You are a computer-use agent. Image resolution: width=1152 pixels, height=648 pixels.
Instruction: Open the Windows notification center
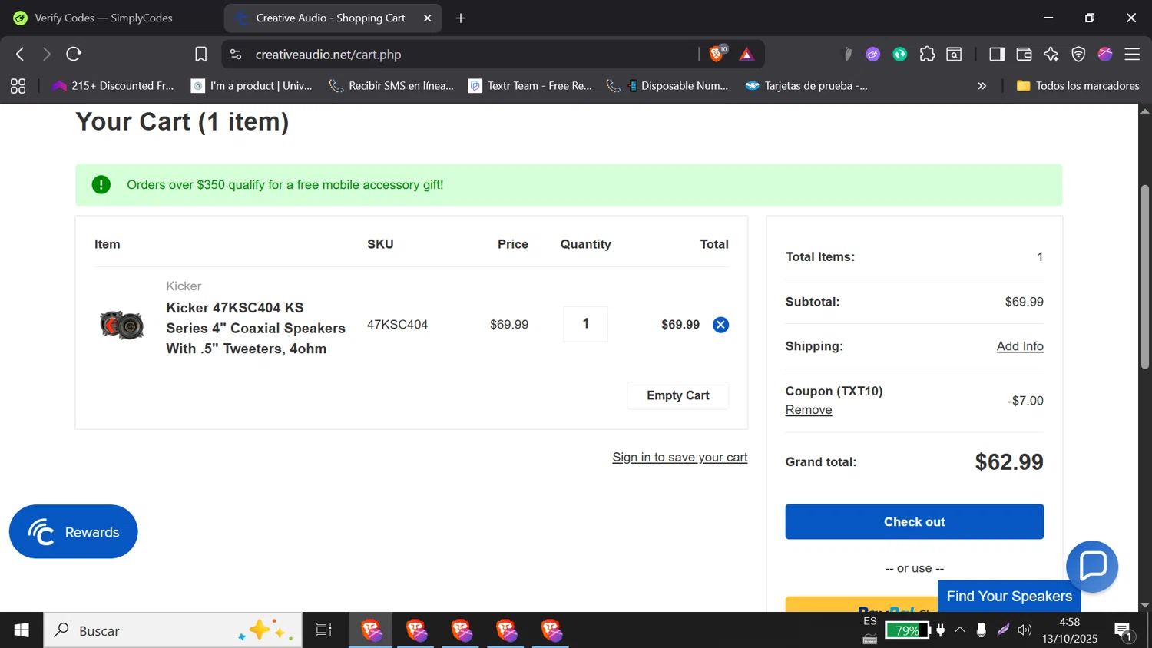click(1123, 631)
